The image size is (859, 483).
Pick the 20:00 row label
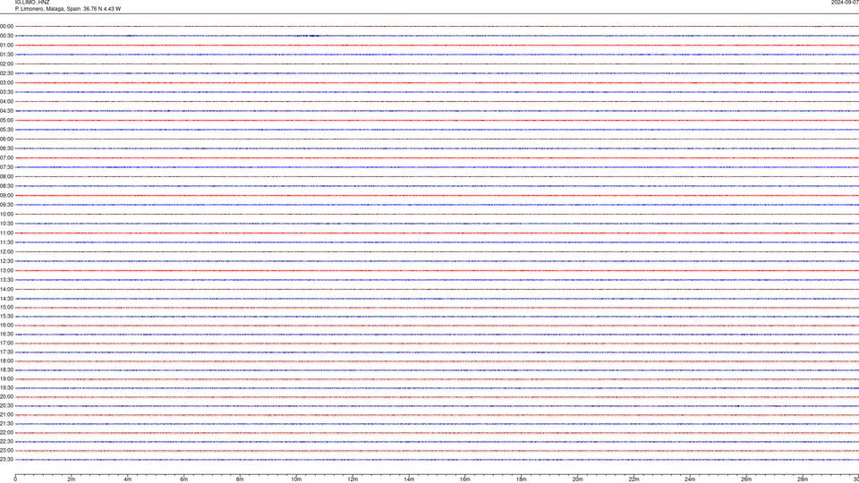pos(6,397)
